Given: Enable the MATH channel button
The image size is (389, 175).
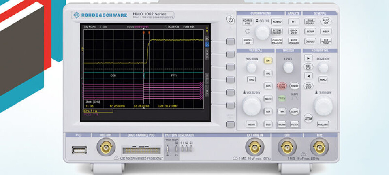Looking at the screenshot, I should (268, 99).
